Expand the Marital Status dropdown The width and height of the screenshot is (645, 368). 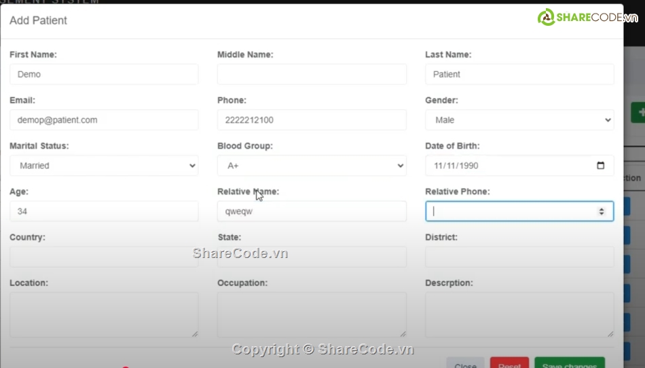(x=104, y=166)
